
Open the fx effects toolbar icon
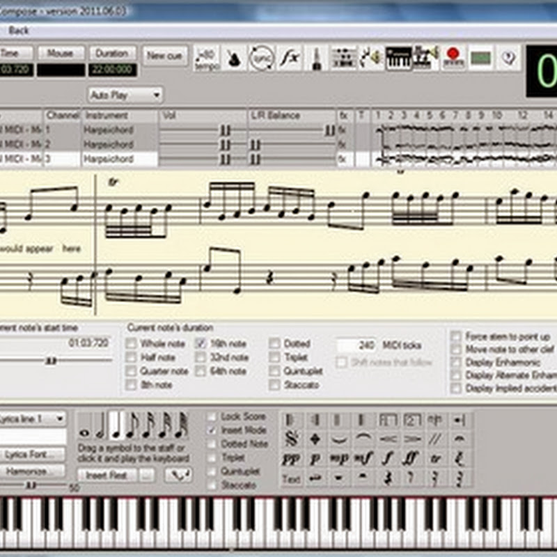pyautogui.click(x=289, y=58)
